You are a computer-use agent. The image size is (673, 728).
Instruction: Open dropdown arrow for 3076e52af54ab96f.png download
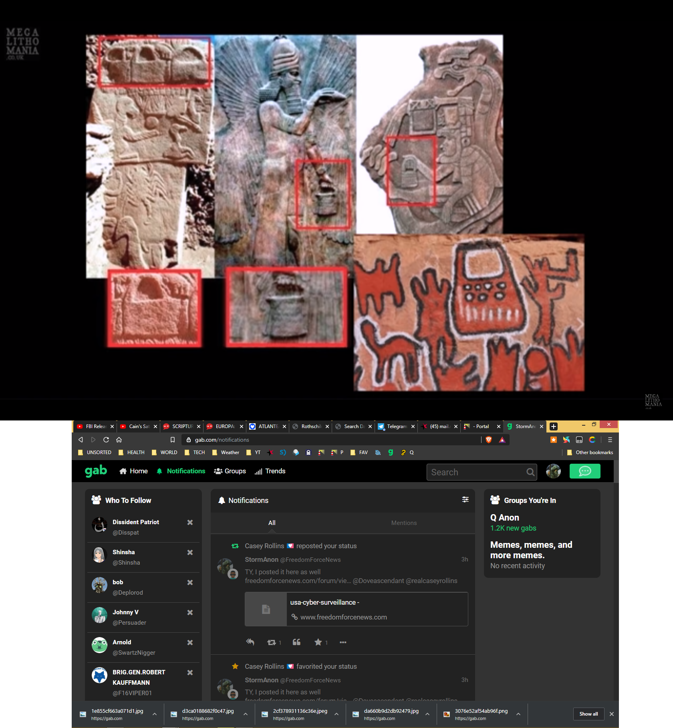pos(518,714)
